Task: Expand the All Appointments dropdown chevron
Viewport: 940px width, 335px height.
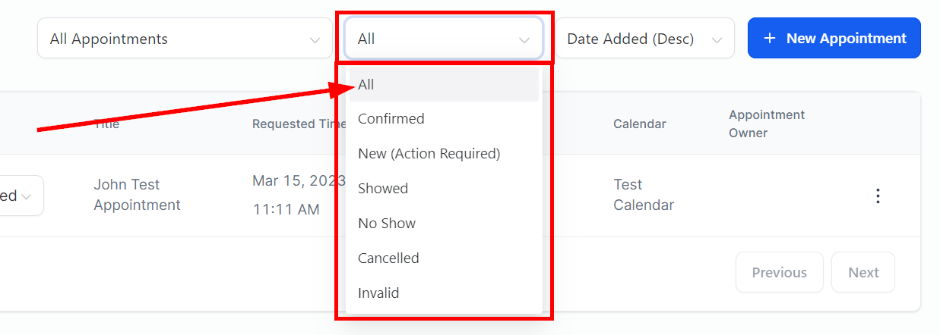Action: tap(315, 39)
